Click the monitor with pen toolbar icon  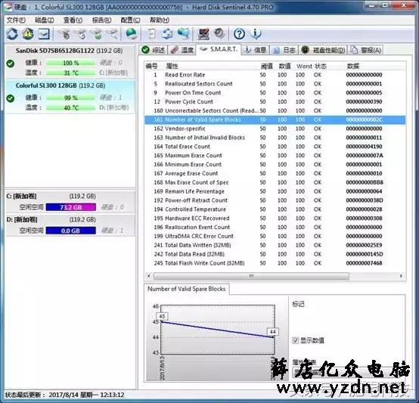(x=203, y=34)
